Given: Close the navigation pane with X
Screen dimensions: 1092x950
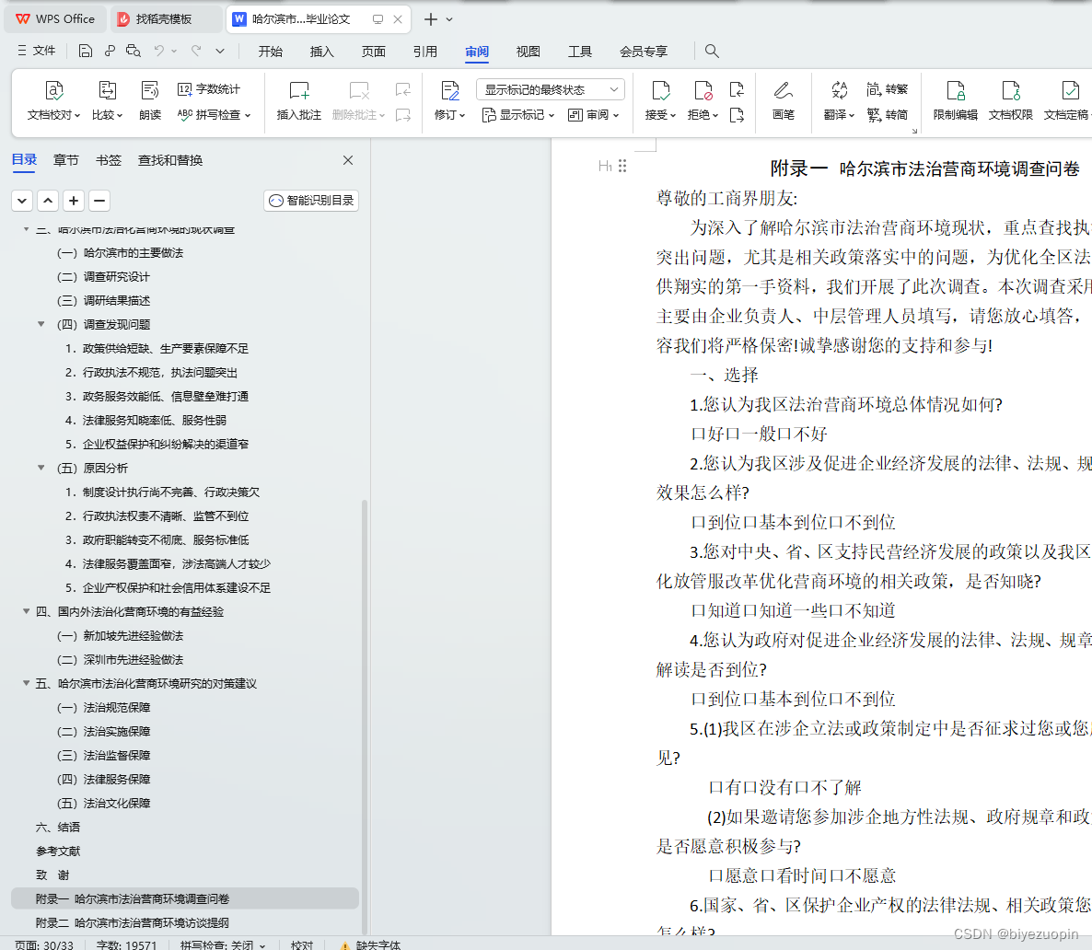Looking at the screenshot, I should click(x=348, y=160).
